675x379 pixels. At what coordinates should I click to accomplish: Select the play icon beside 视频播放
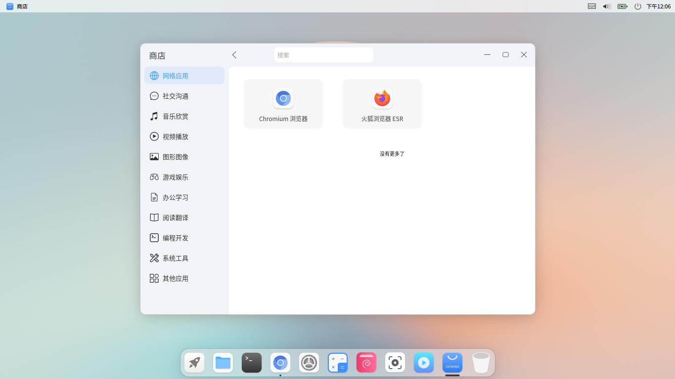click(154, 136)
